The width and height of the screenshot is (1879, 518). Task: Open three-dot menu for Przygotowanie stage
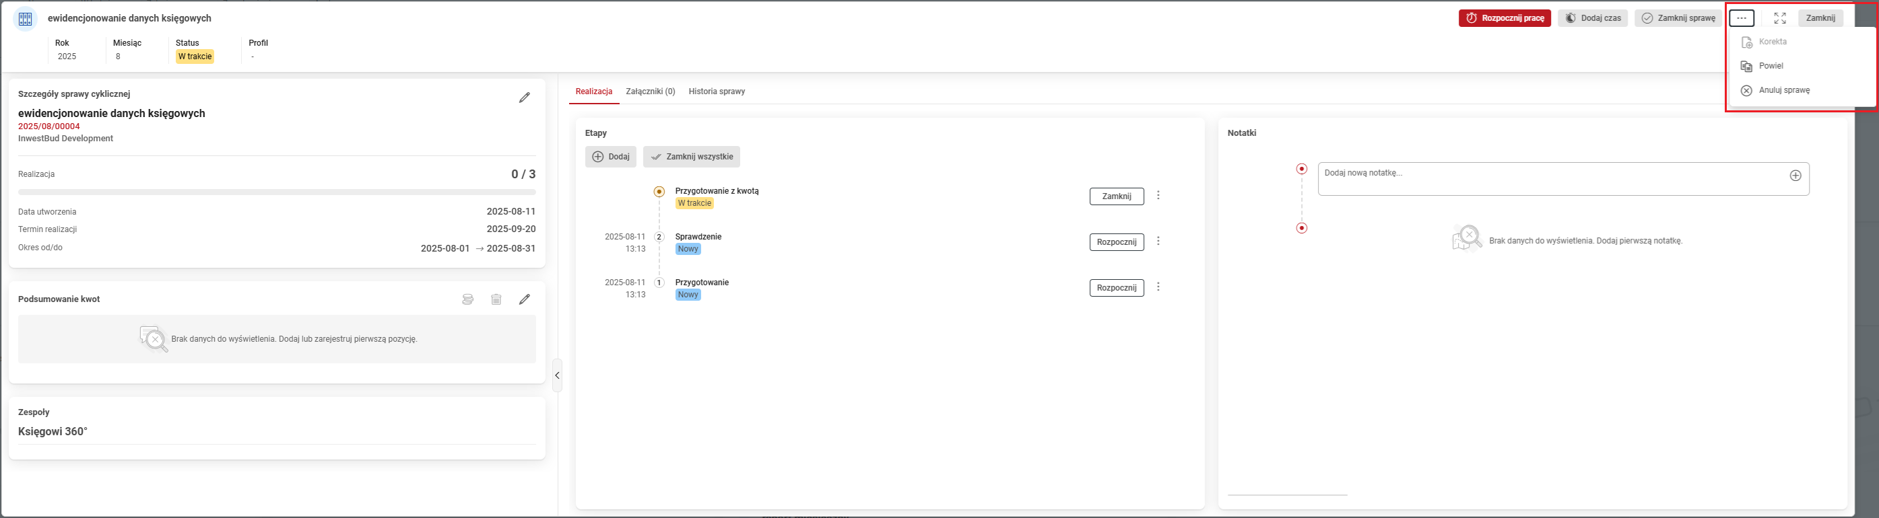pos(1158,287)
